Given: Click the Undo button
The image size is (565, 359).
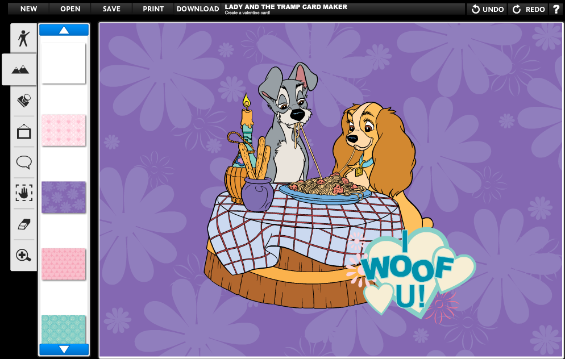Looking at the screenshot, I should [x=488, y=9].
